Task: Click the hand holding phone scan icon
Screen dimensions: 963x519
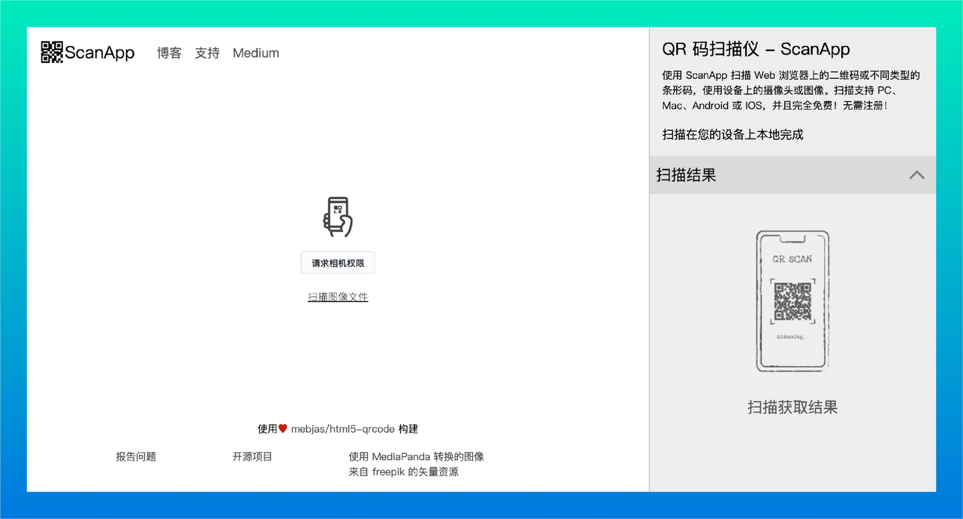Action: 338,217
